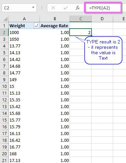The height and width of the screenshot is (163, 126).
Task: Select cell containing 17.13
Action: 24,160
